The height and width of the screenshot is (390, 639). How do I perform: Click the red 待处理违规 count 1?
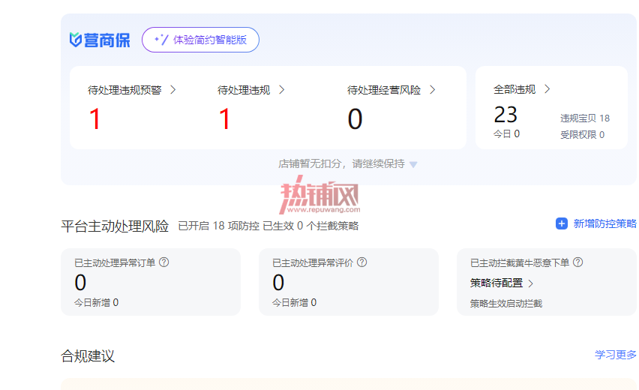pos(224,119)
